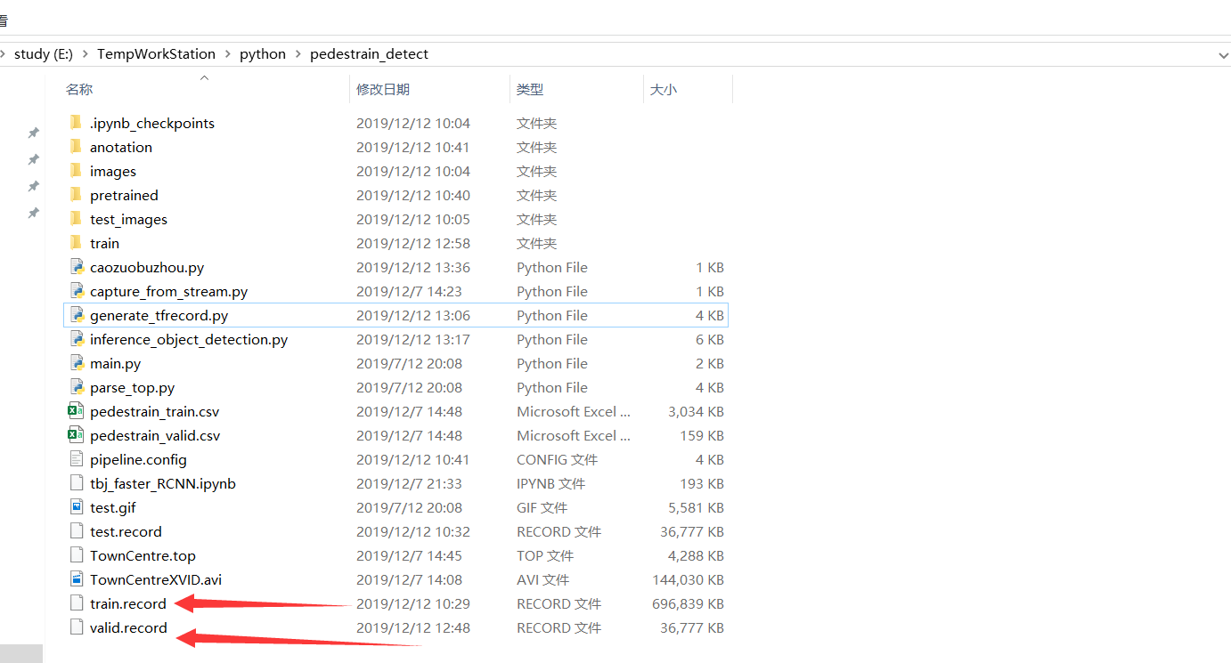1231x663 pixels.
Task: Click the TOP 文件 type cell
Action: pyautogui.click(x=545, y=555)
